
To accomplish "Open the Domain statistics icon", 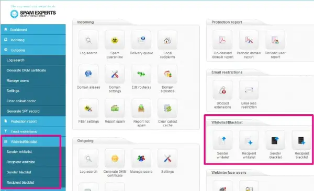I will (167, 74).
